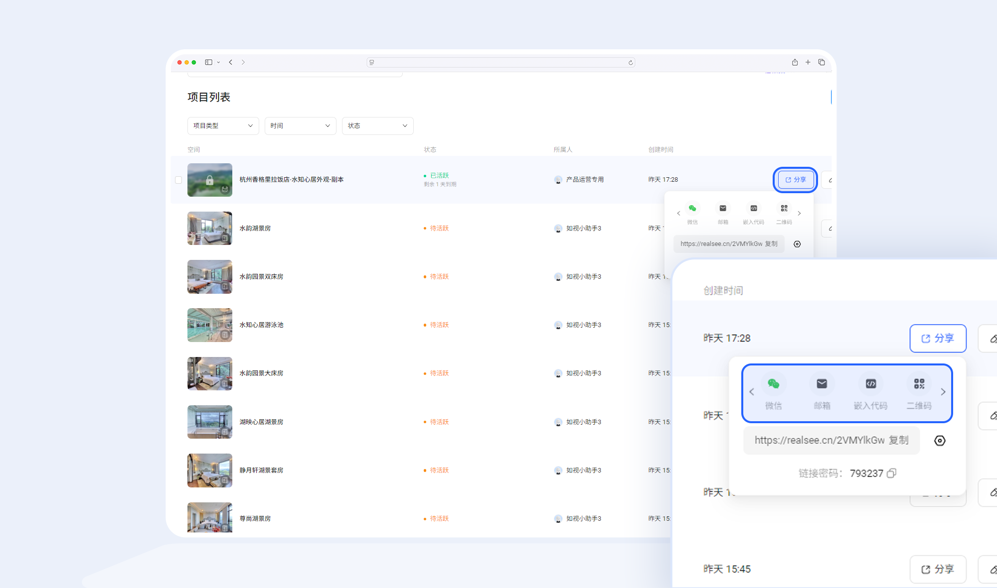This screenshot has height=588, width=997.
Task: Click the right chevron for more share options
Action: click(x=943, y=392)
